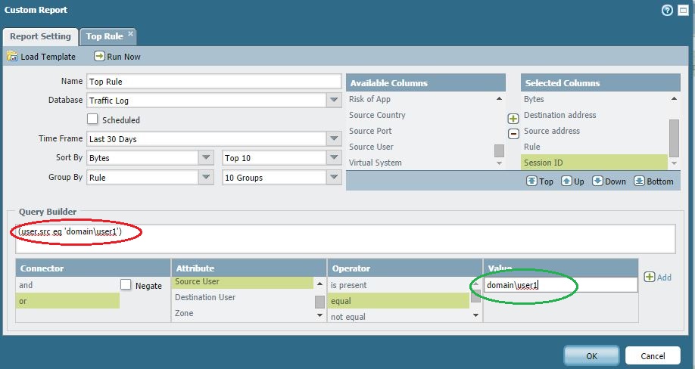This screenshot has width=695, height=369.
Task: Move selected column Down
Action: click(x=609, y=181)
